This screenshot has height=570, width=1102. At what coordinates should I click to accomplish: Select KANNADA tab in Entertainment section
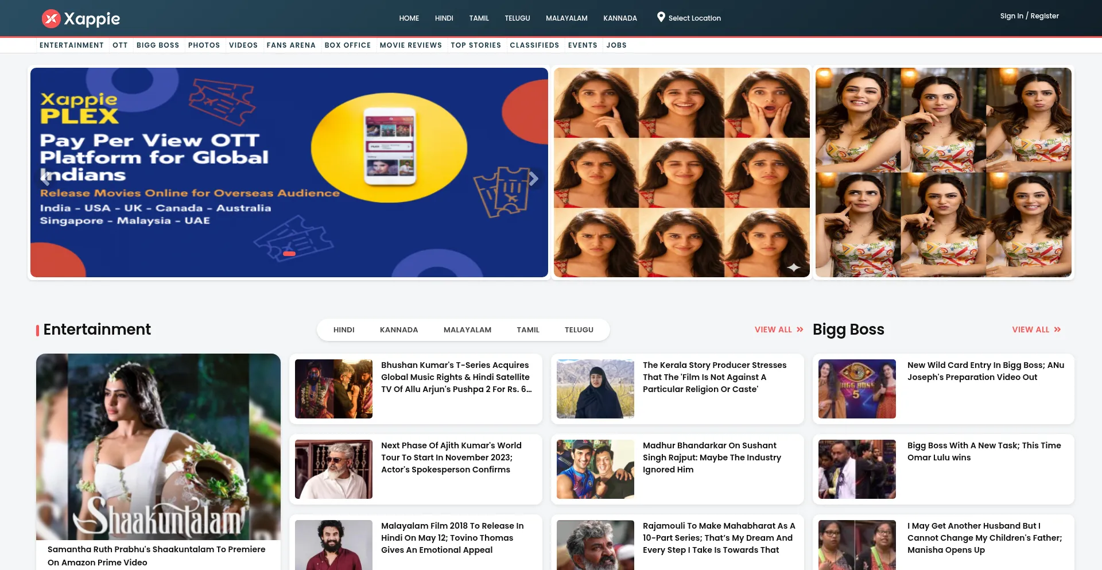point(399,330)
